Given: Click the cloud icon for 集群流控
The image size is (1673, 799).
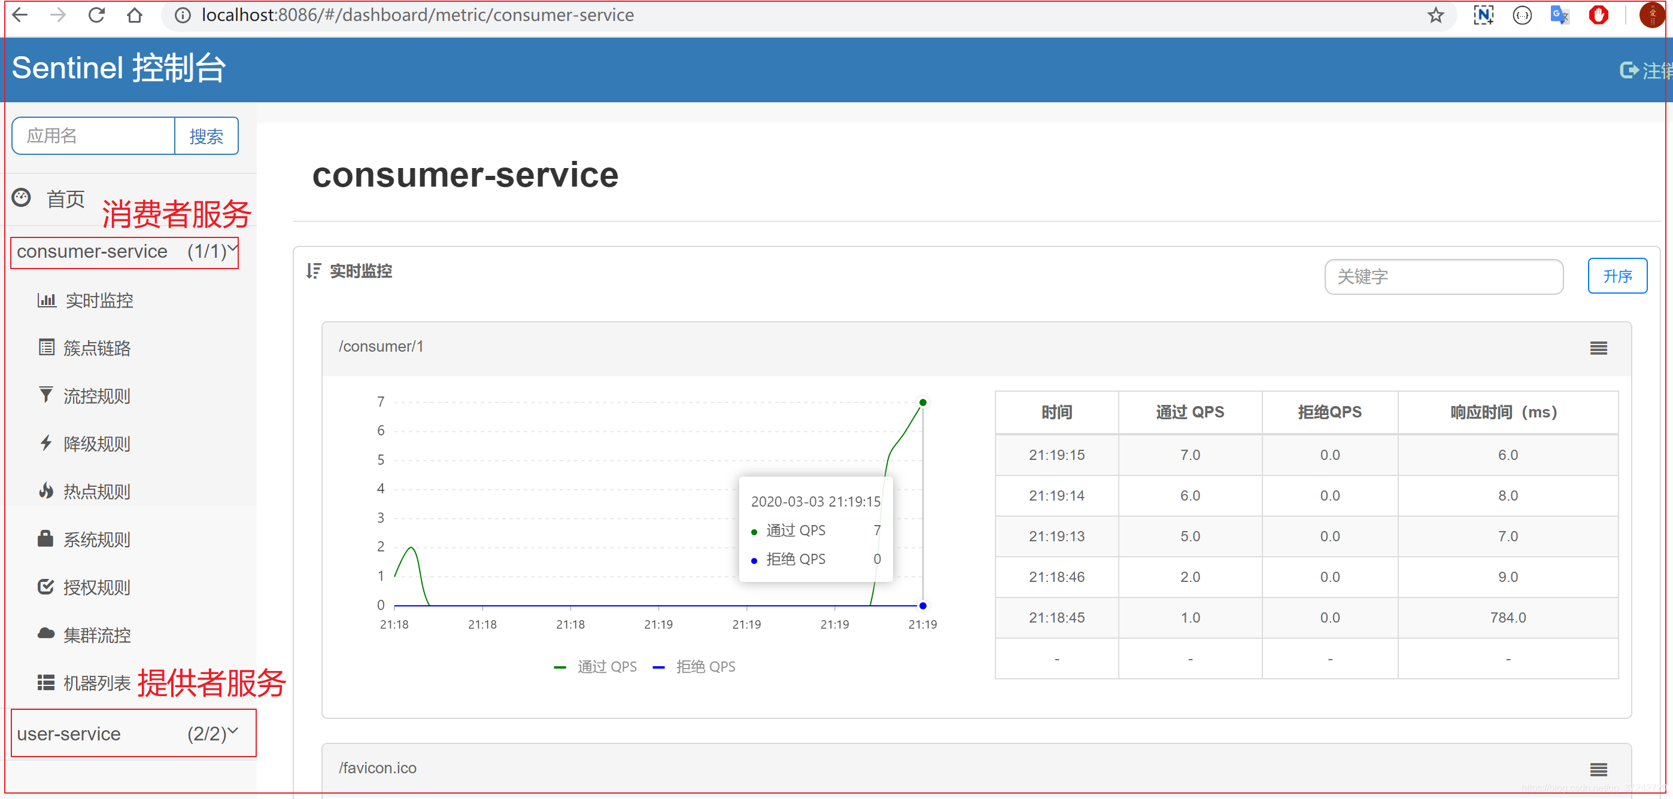Looking at the screenshot, I should point(46,633).
